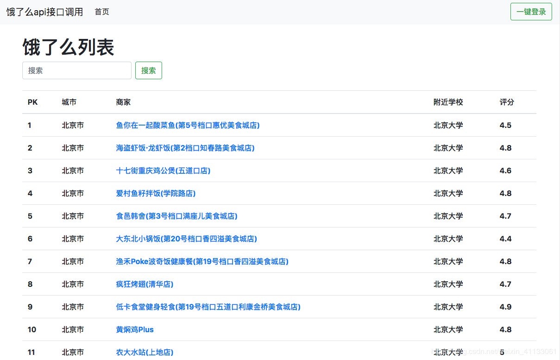Screen dimensions: 560x360
Task: Focus the 搜索 input field
Action: tap(77, 70)
